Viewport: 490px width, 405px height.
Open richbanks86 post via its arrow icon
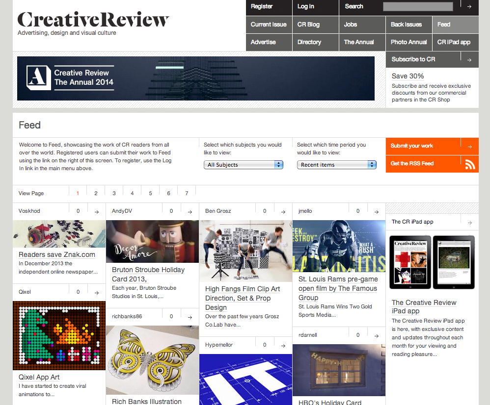pyautogui.click(x=190, y=317)
